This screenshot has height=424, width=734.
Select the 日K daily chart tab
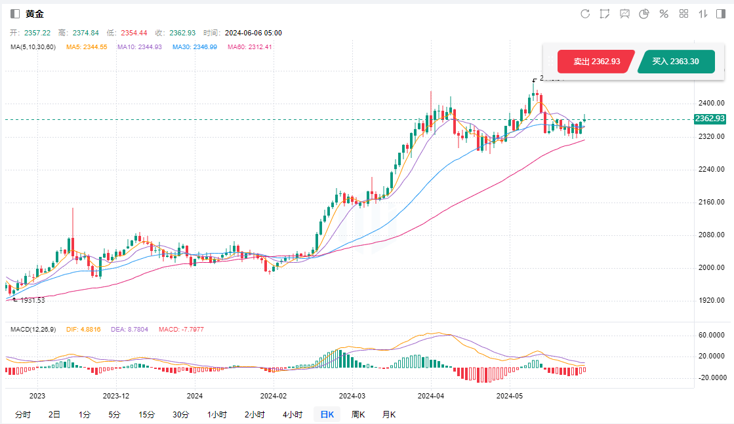pos(327,414)
